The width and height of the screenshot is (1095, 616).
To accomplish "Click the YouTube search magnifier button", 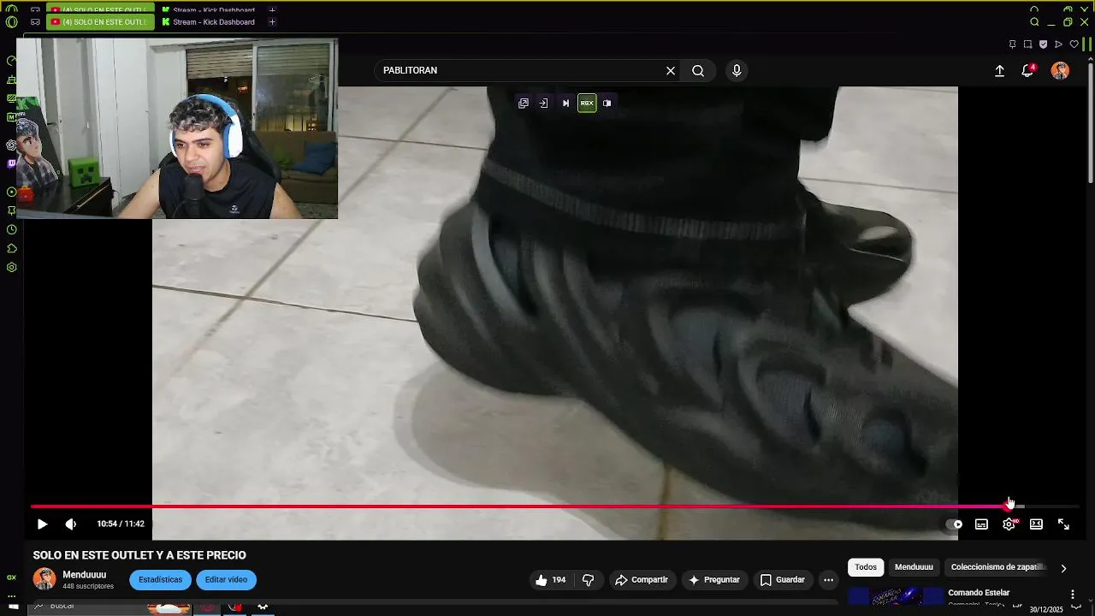I will (x=698, y=71).
